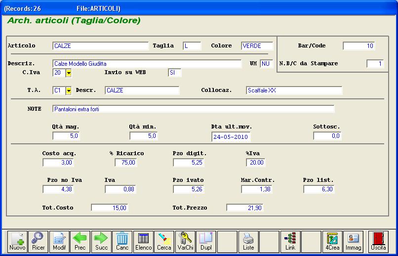The image size is (398, 256).
Task: Click the Bar/Code field with 10
Action: tap(359, 46)
